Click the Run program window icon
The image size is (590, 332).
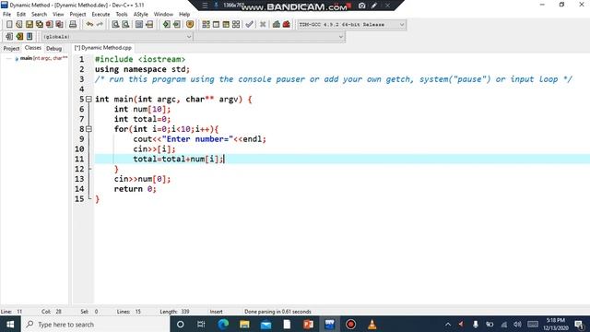(x=216, y=25)
